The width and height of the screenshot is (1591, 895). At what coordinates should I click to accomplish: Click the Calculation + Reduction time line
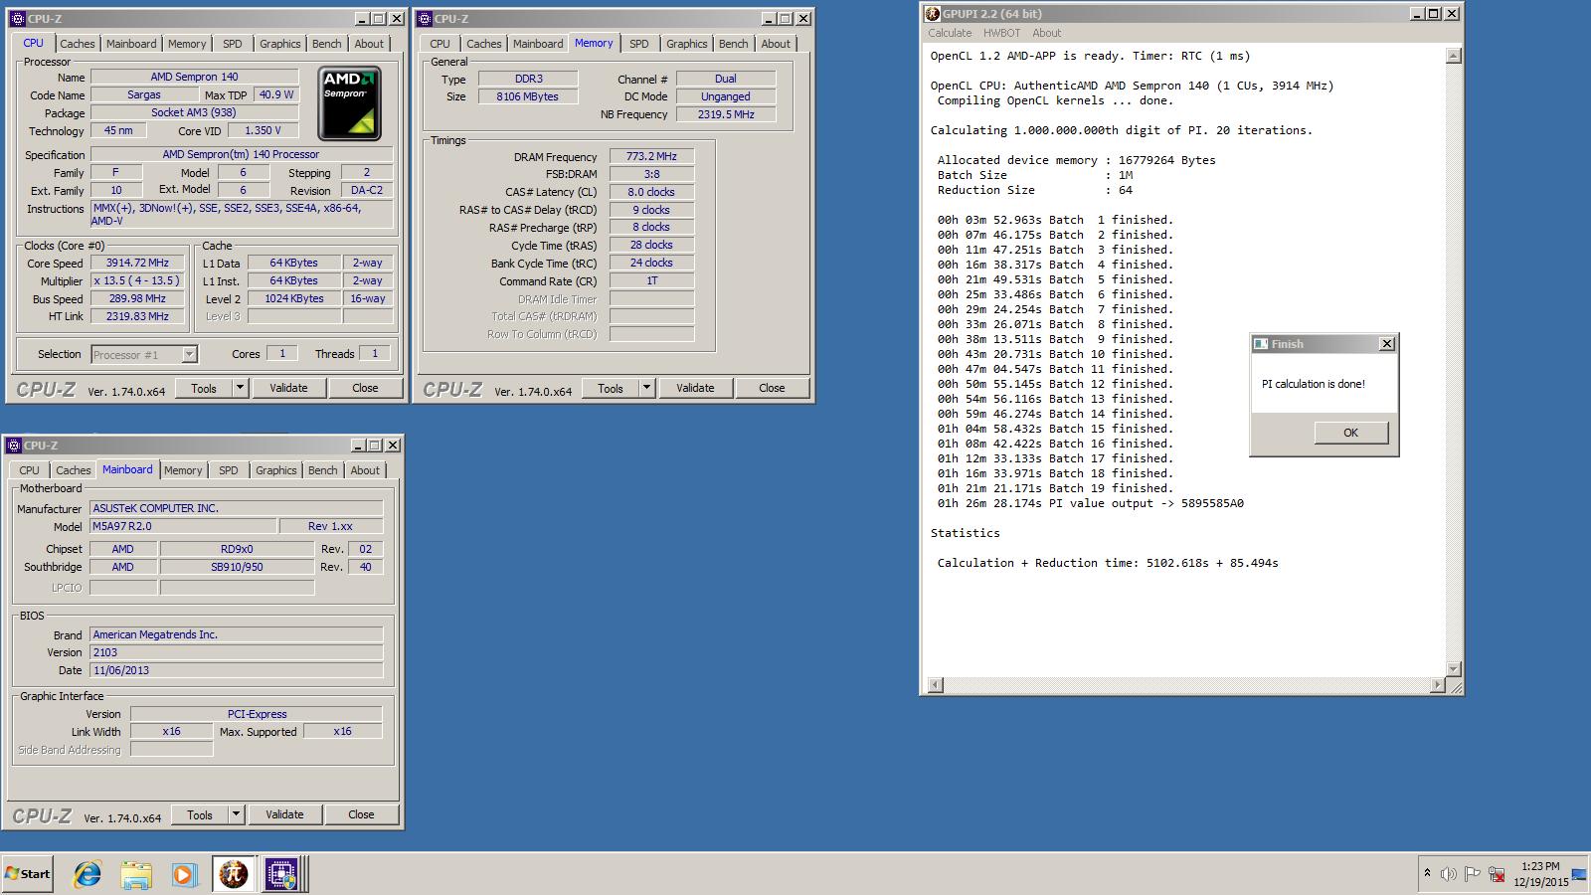click(x=1108, y=563)
